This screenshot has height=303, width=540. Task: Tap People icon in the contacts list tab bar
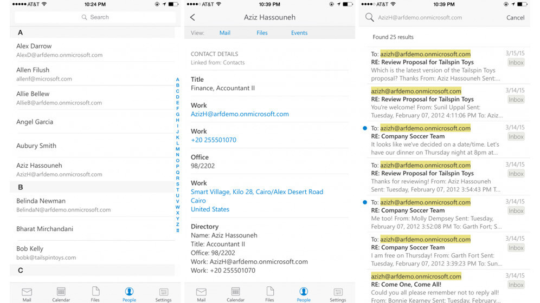point(129,294)
